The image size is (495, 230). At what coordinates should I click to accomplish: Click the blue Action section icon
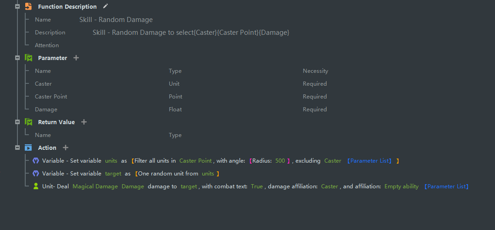(x=28, y=148)
